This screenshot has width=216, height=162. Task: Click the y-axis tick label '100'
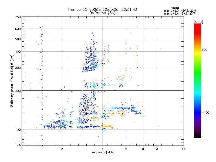coord(18,130)
